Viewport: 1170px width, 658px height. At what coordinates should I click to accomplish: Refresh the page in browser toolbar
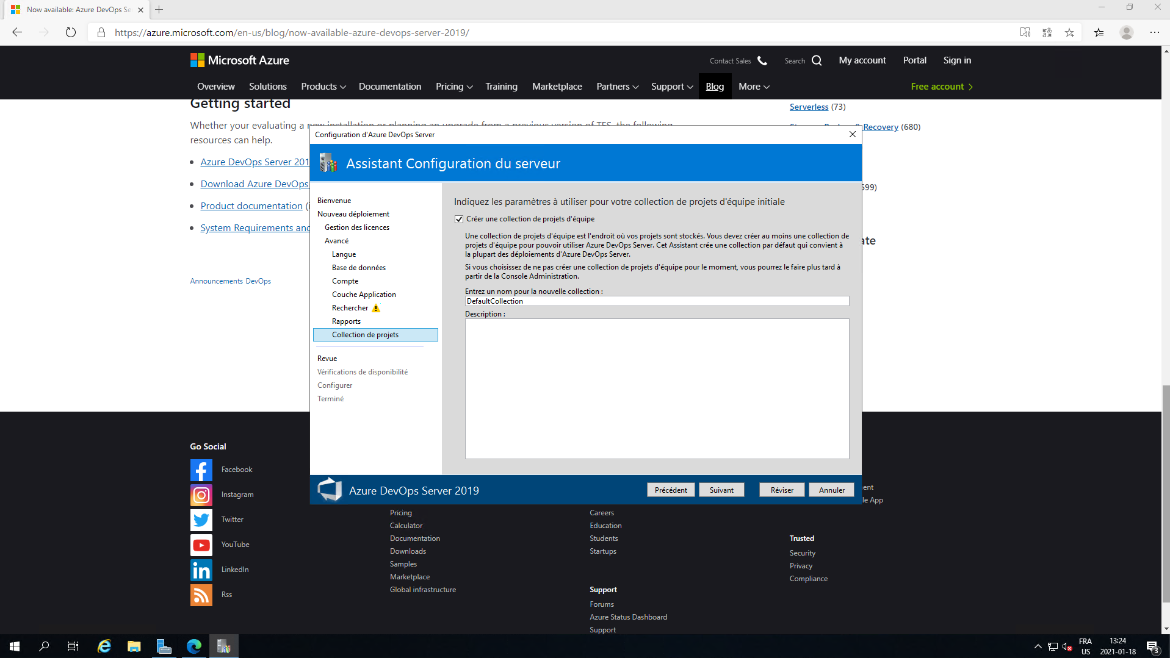tap(71, 32)
